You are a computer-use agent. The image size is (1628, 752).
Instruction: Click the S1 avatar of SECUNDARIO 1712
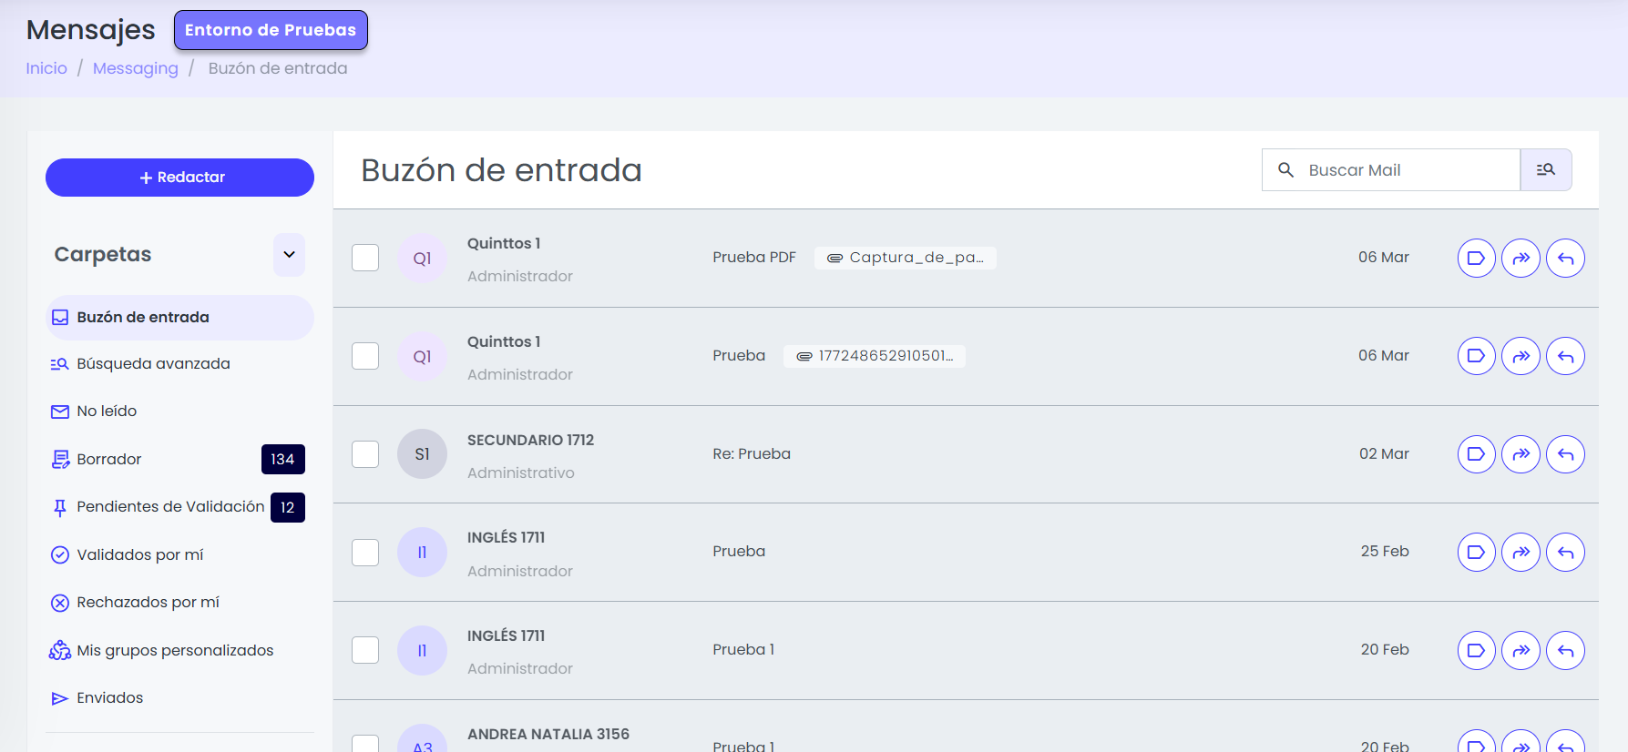point(423,454)
